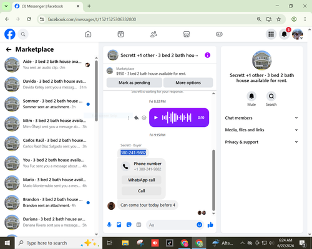
Task: Focus the Aa message input field
Action: [x=171, y=225]
